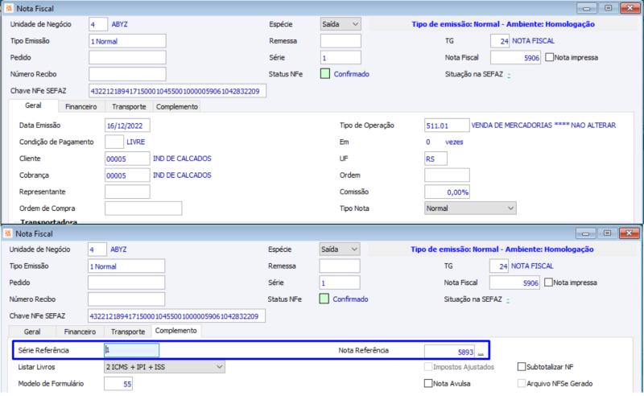Click the lookup ellipsis next to Nota Referência

coord(481,352)
